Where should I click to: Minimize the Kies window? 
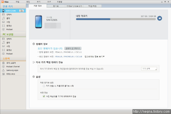tap(162, 2)
